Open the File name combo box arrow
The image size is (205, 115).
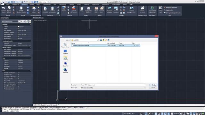pos(145,85)
